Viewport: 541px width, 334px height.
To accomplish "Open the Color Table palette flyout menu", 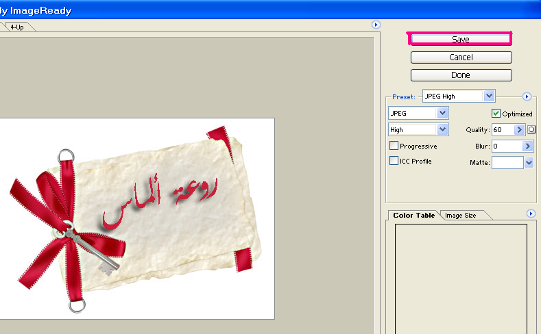I will (531, 214).
